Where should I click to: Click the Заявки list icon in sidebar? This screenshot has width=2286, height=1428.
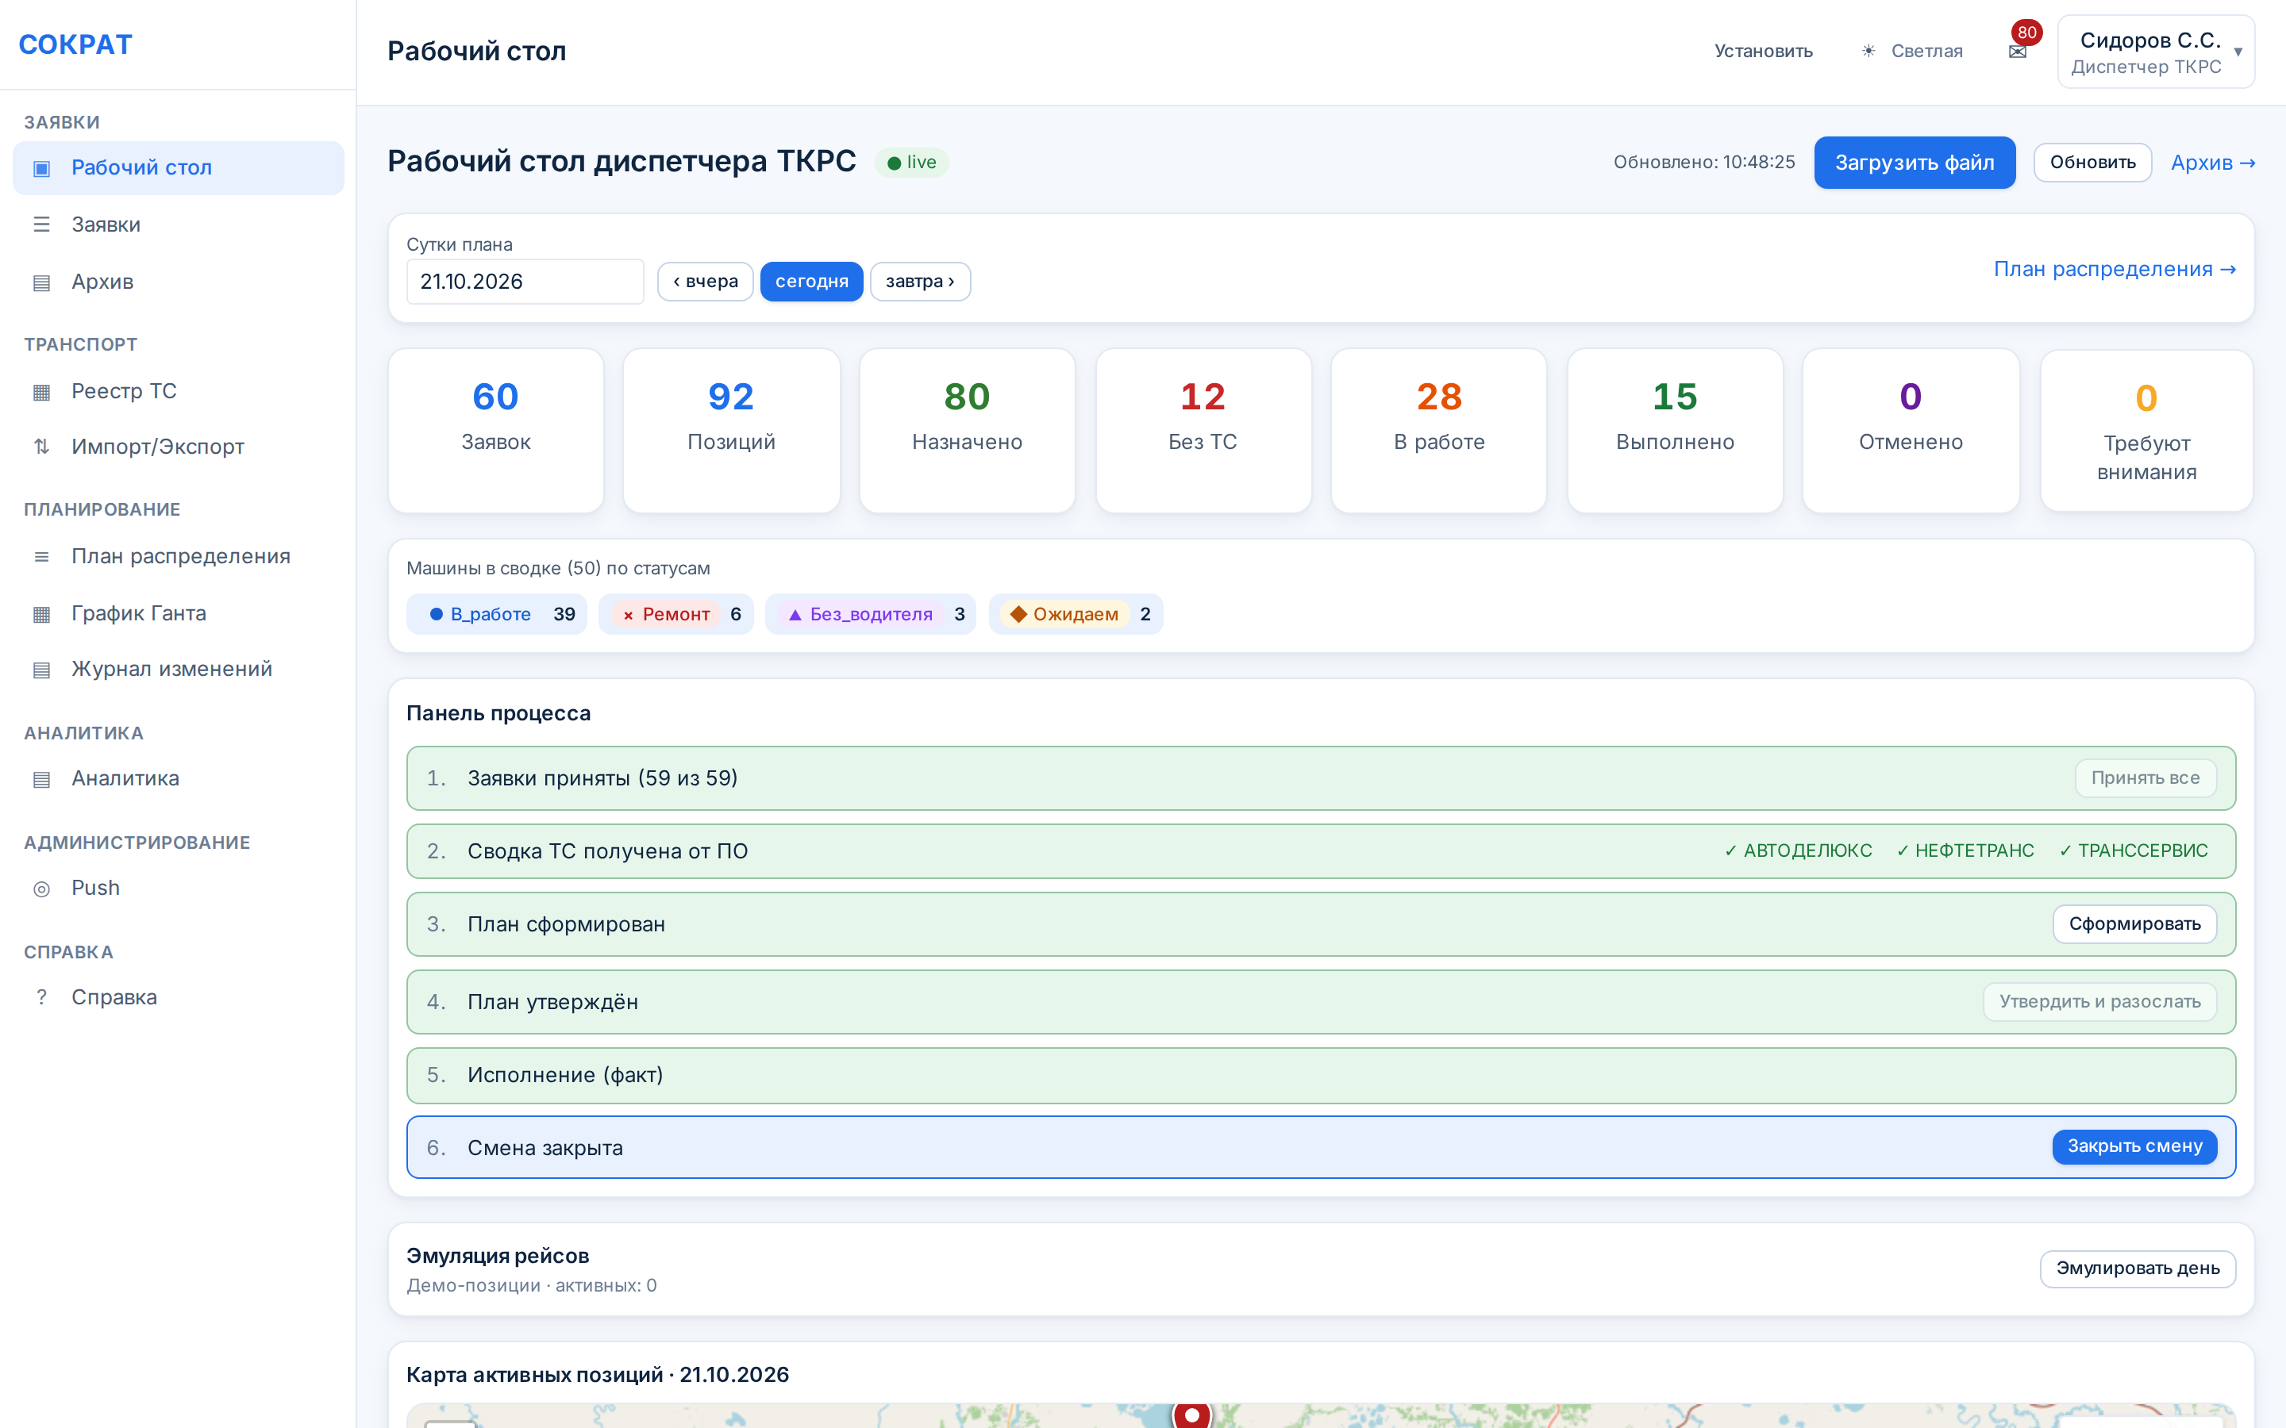[41, 225]
